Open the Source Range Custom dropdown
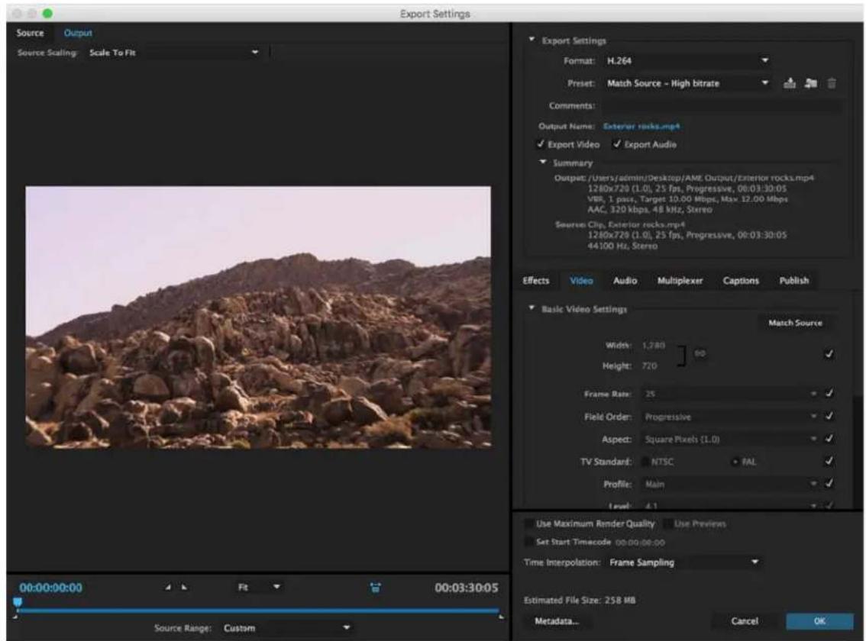This screenshot has width=866, height=641. [286, 628]
